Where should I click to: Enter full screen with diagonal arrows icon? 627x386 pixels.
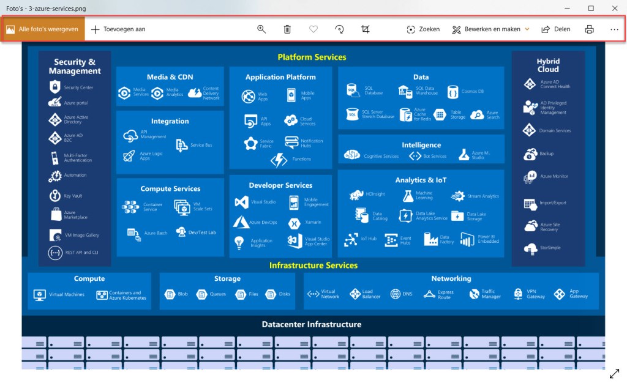point(615,373)
